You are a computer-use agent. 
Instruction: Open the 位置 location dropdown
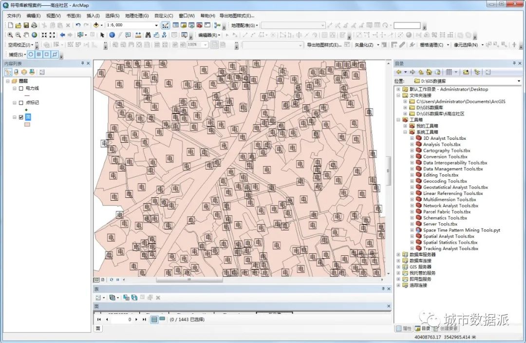click(519, 81)
